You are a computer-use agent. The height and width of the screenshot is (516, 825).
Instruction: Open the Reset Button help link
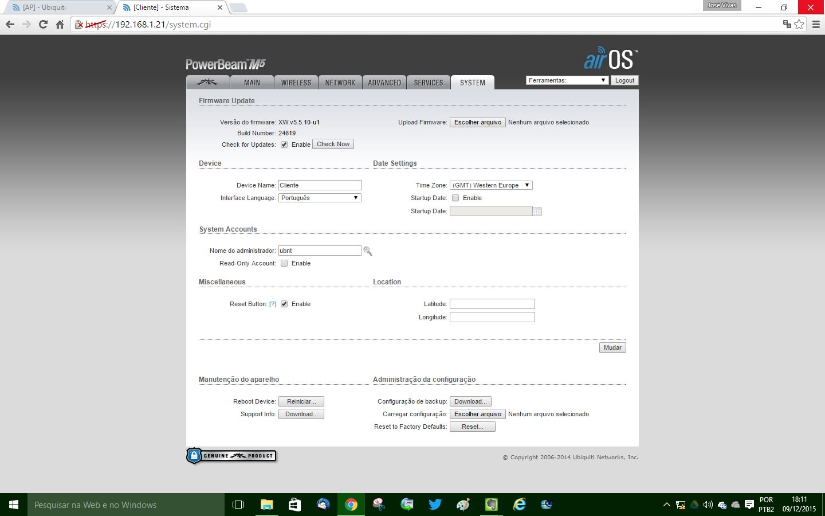[273, 304]
